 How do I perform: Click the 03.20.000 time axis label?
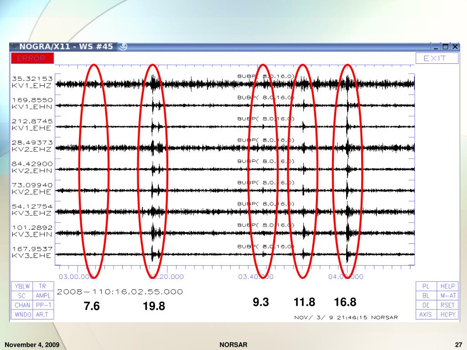166,277
